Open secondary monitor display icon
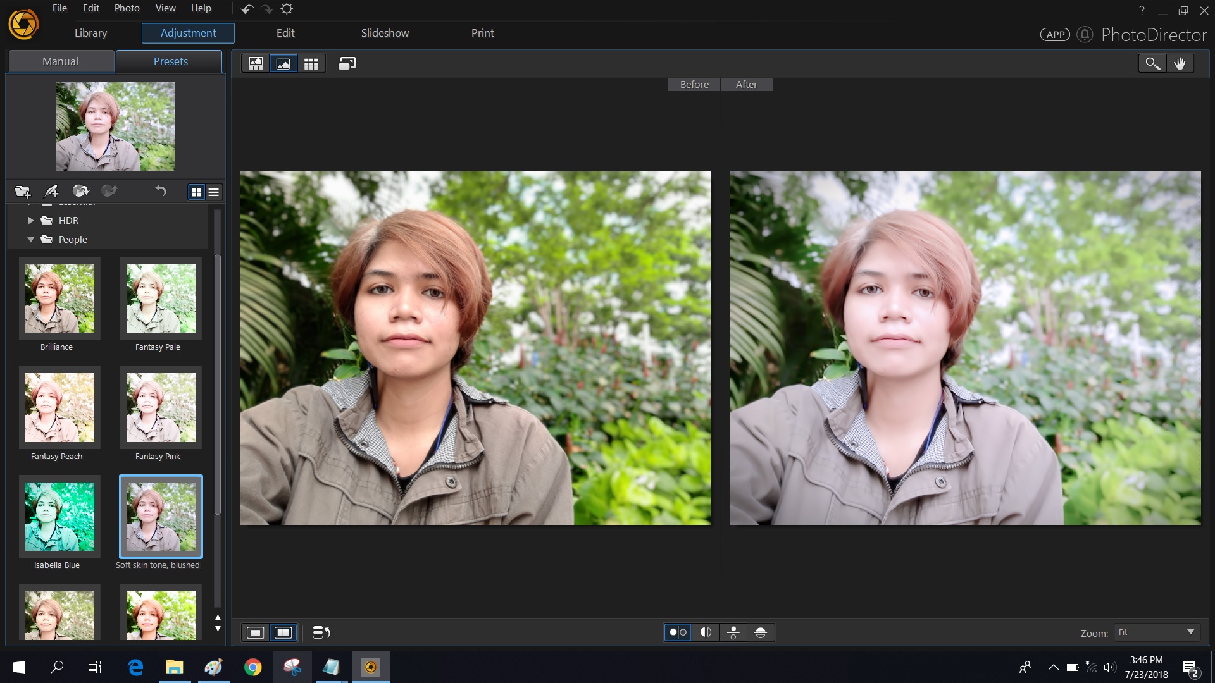 click(x=347, y=63)
